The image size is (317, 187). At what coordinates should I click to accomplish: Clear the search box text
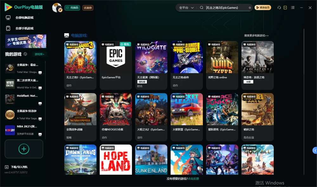coord(250,8)
